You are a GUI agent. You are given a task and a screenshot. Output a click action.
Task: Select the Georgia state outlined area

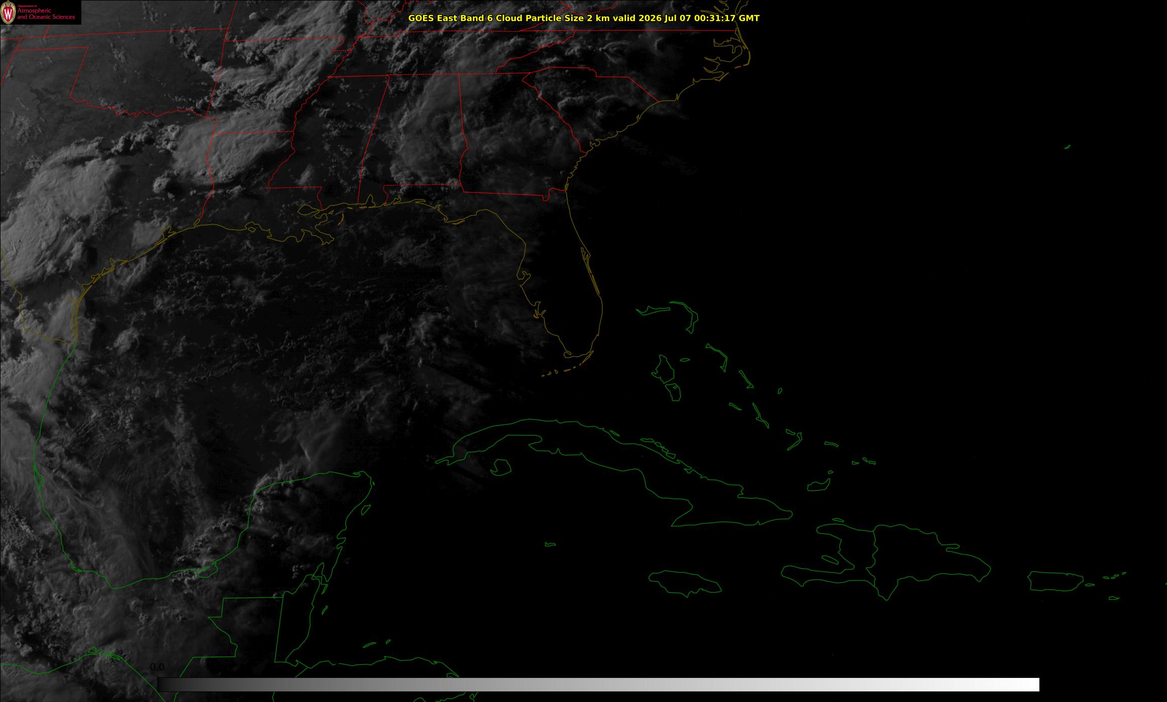(512, 136)
